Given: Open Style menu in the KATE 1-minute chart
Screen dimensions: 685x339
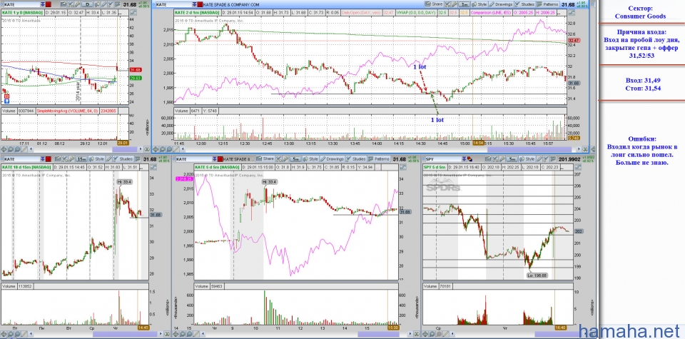Looking at the screenshot, I should click(x=479, y=4).
